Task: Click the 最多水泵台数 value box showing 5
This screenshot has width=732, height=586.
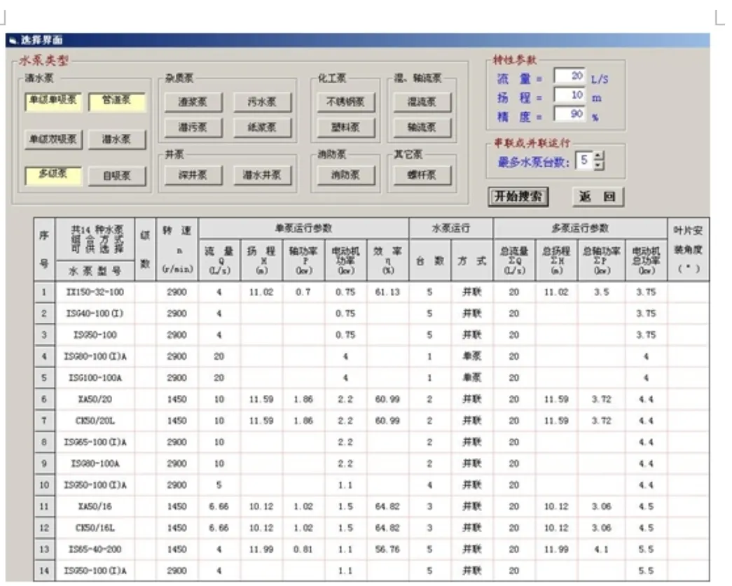Action: coord(584,160)
